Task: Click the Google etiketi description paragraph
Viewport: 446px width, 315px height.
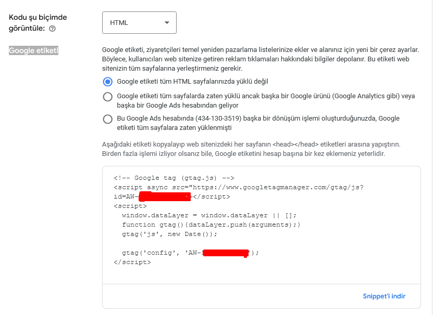Action: pos(261,59)
